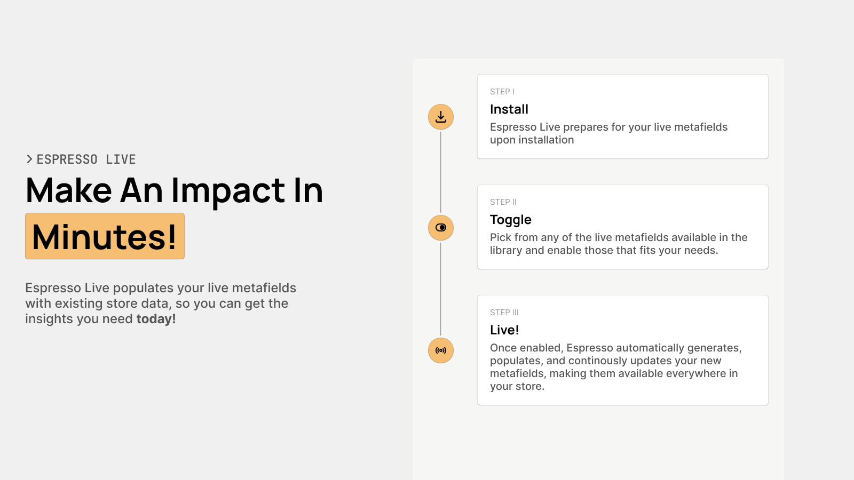The image size is (854, 480).
Task: Click the live broadcast signal icon
Action: tap(441, 350)
